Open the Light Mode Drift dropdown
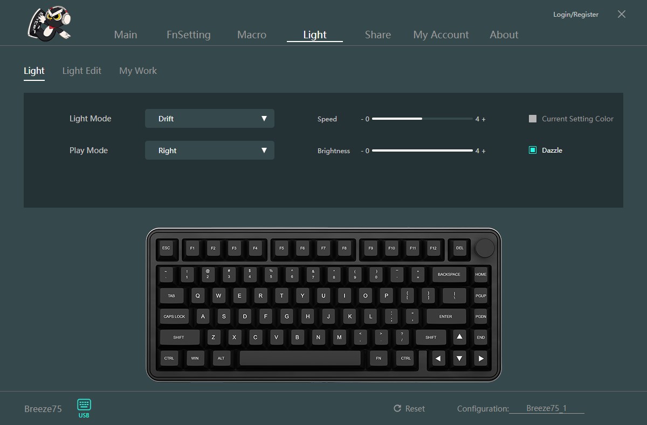This screenshot has width=647, height=425. coord(210,119)
